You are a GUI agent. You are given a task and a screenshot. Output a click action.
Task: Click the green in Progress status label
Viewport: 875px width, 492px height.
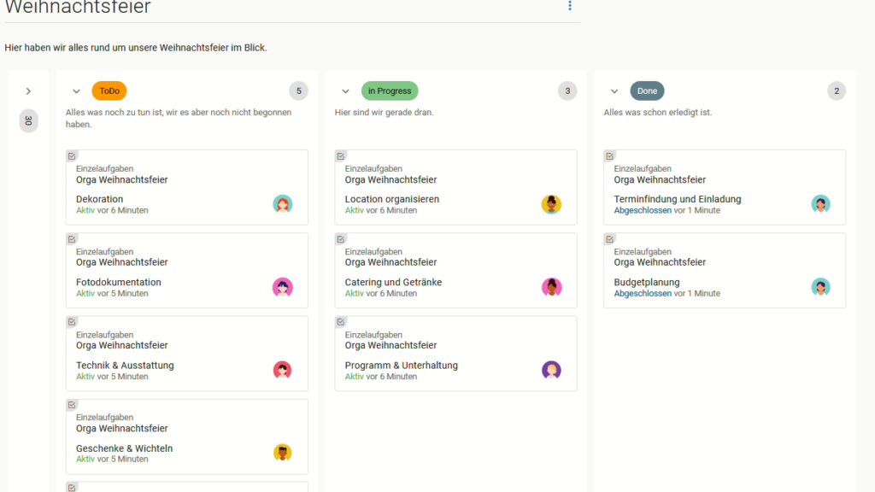tap(390, 91)
